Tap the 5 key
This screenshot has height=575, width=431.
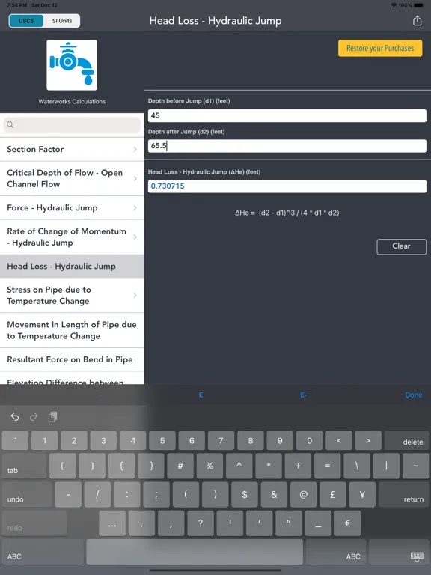(x=162, y=441)
